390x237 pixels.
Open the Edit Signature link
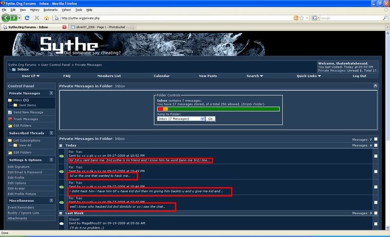[19, 167]
